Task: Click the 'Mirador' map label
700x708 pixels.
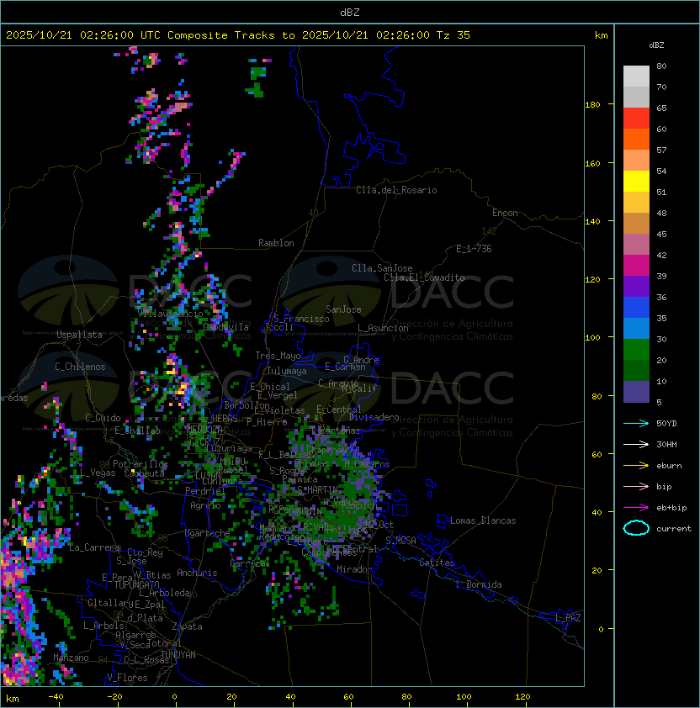Action: tap(354, 569)
